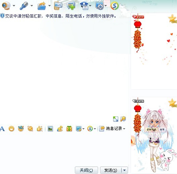Click the Sogou S icon in input toolbar

pyautogui.click(x=90, y=129)
